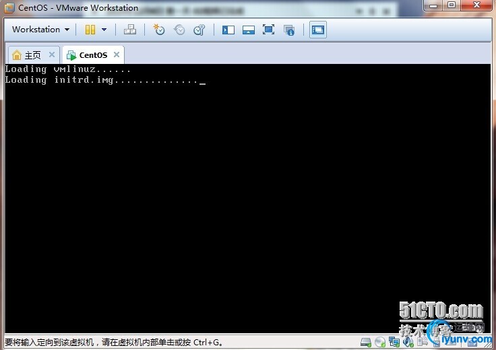Screen dimensions: 496x350
Task: Enter full screen mode
Action: [x=269, y=30]
